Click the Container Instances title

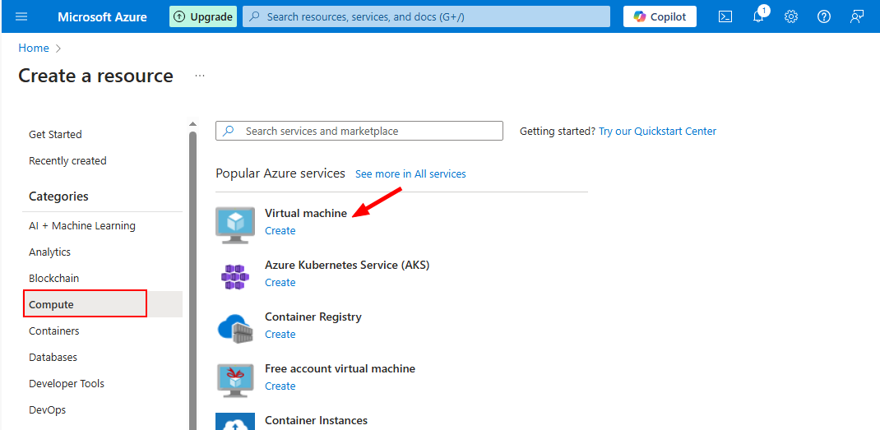tap(316, 420)
